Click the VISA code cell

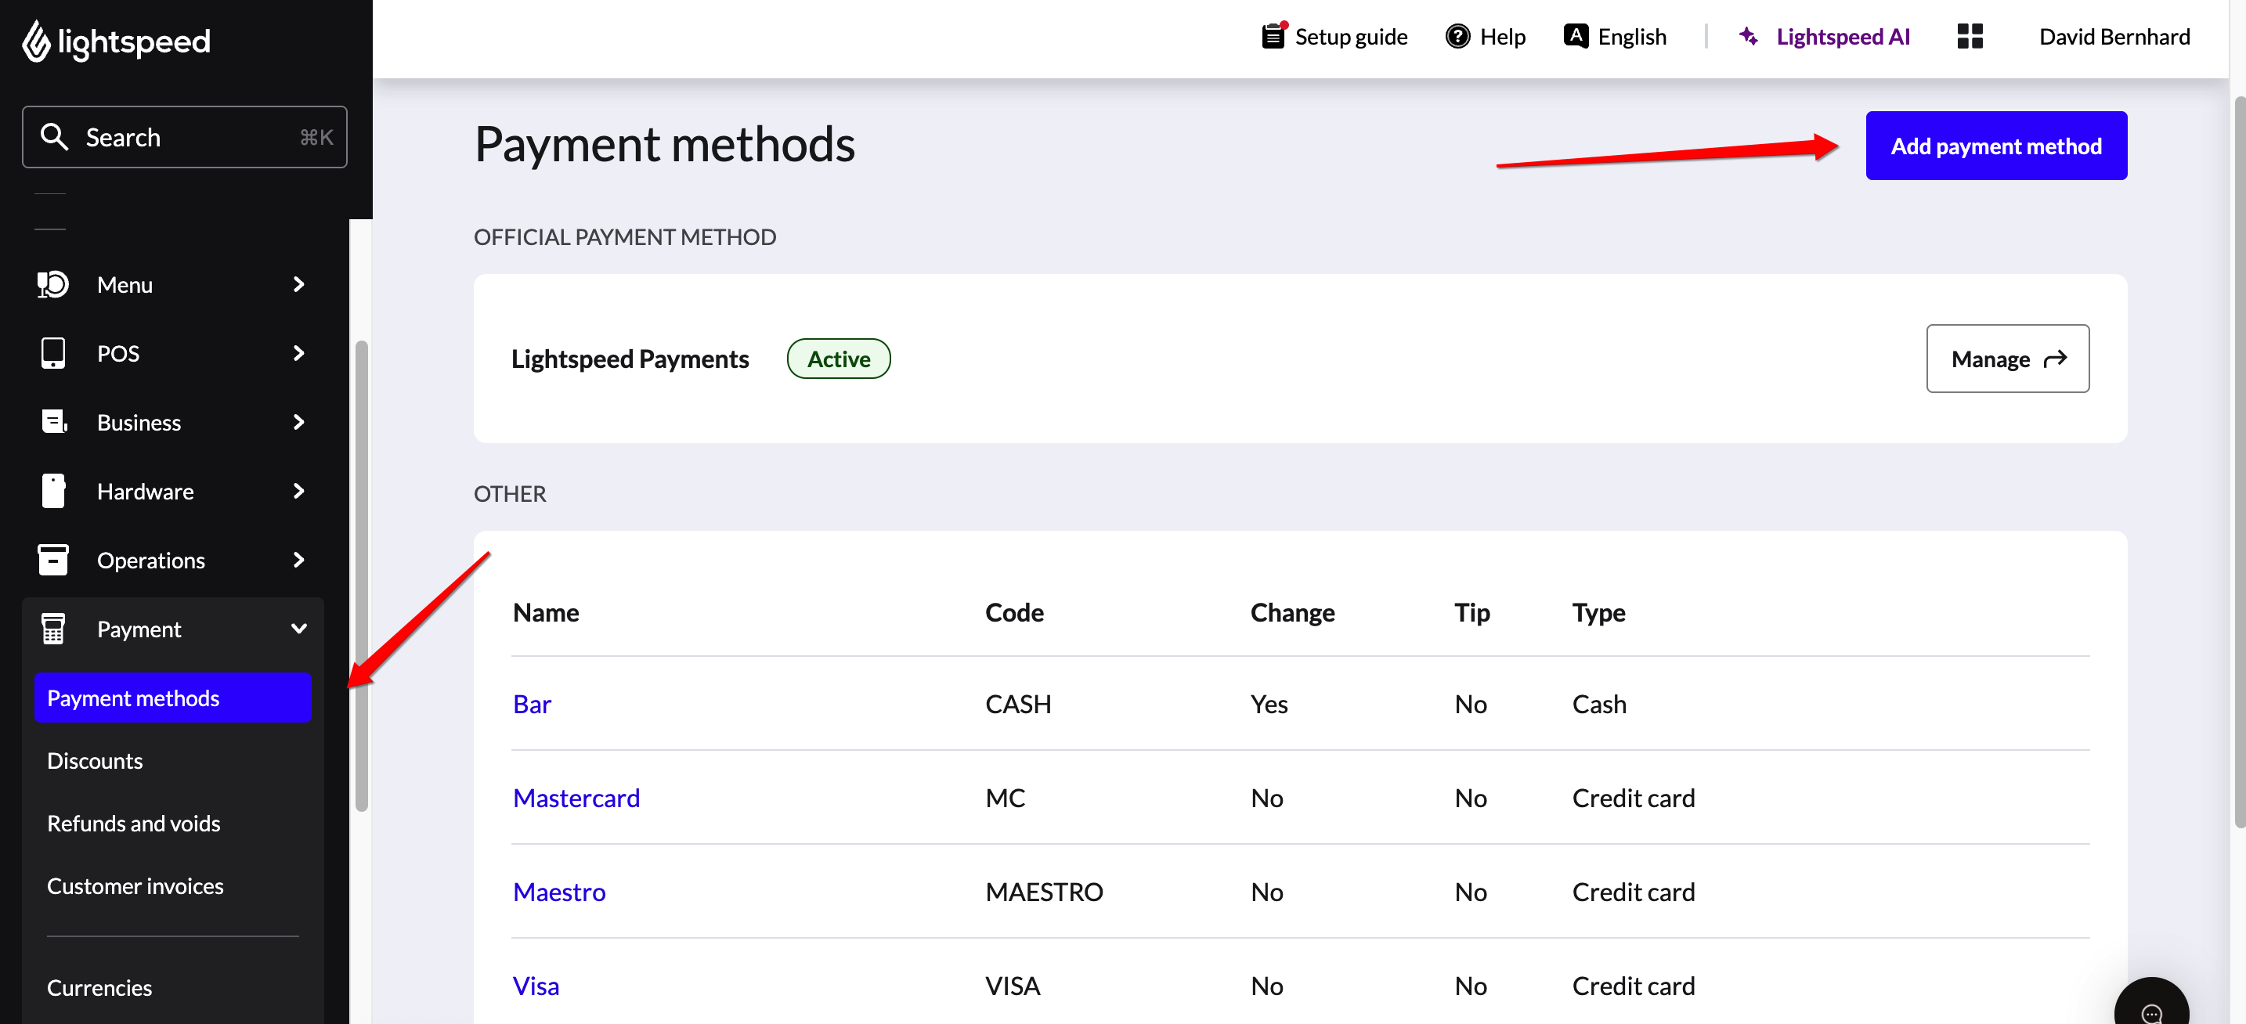(1013, 986)
